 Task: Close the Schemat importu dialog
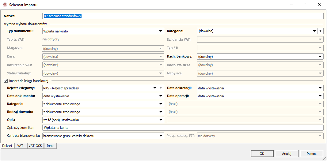320,5
